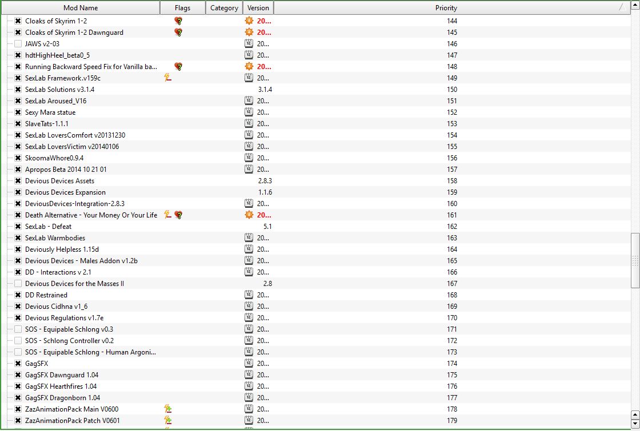The width and height of the screenshot is (640, 431).
Task: Click the orange update icon on Death Alternative row
Action: 249,215
